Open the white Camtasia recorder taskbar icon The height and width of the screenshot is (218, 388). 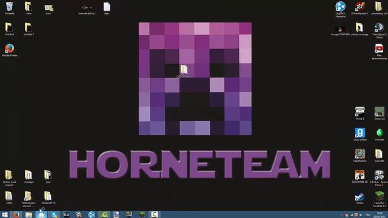pos(155,214)
